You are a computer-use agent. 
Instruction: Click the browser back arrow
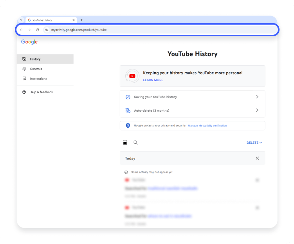point(22,30)
